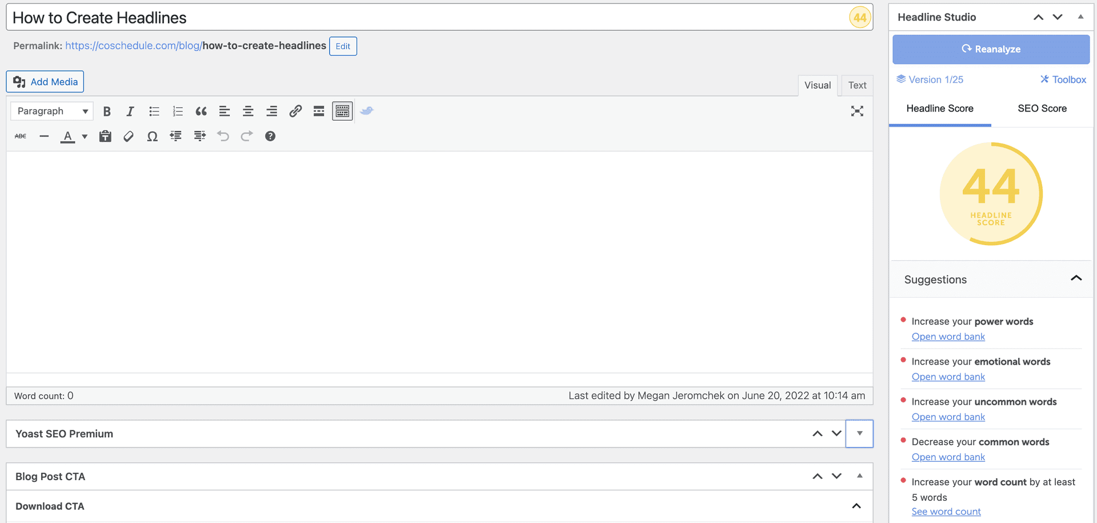The height and width of the screenshot is (523, 1097).
Task: Switch to the SEO Score tab
Action: 1042,108
